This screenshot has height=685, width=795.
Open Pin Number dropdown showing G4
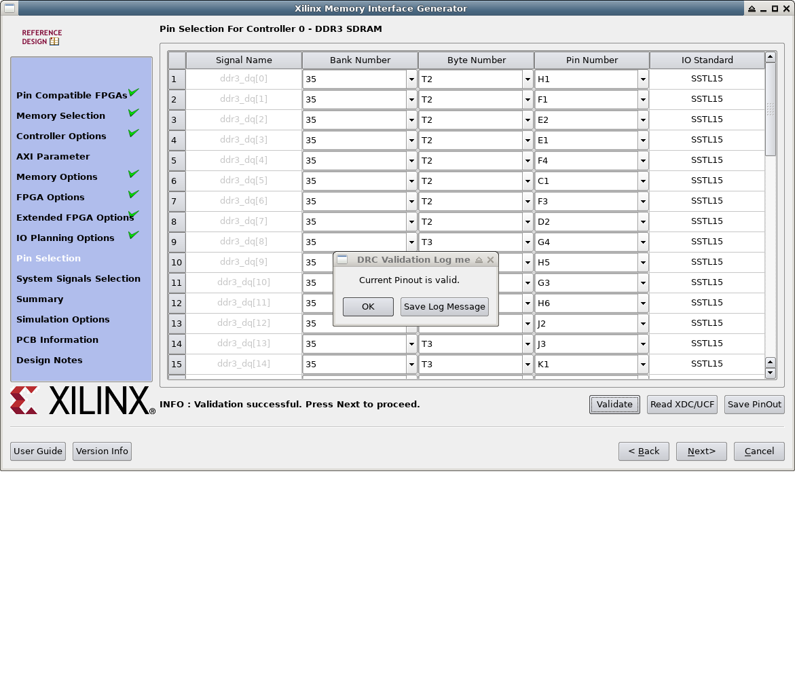[x=643, y=242]
